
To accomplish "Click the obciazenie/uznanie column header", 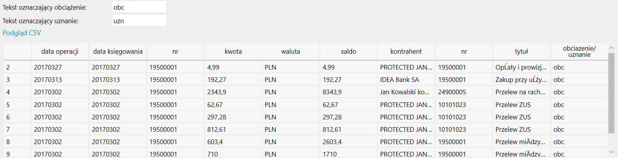I will (x=579, y=51).
